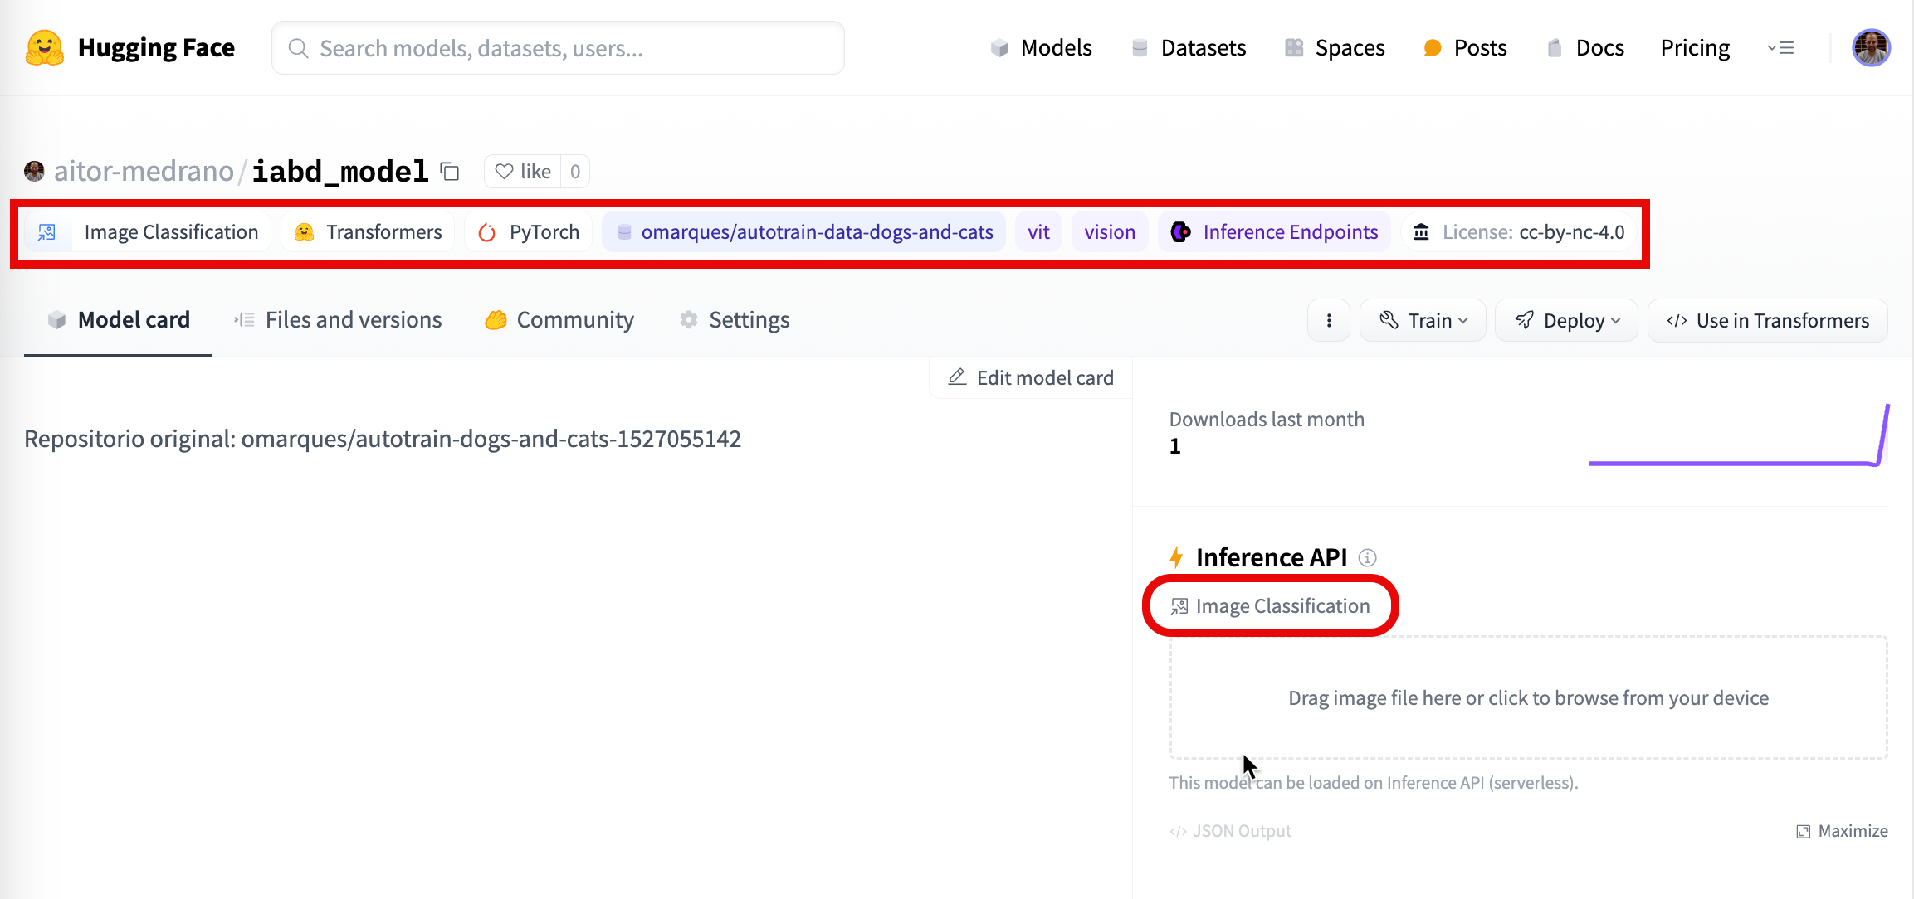1914x899 pixels.
Task: Open omarques/autotrain-data-dogs-and-cats dataset tag
Action: (804, 232)
